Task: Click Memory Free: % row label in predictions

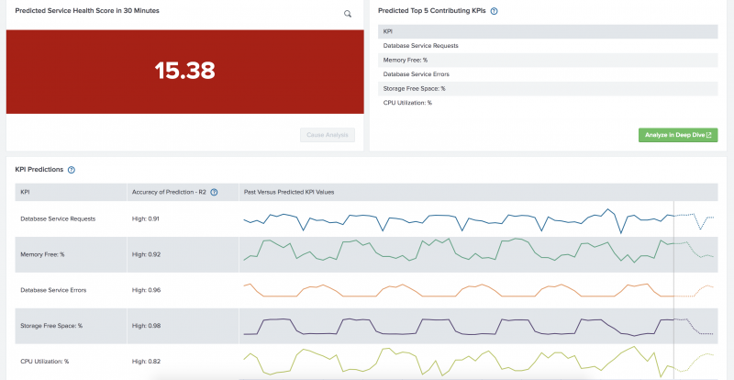Action: (42, 254)
